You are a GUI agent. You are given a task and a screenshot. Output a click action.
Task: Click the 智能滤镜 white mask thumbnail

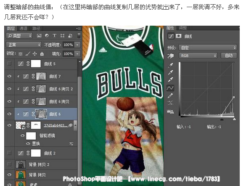[x=31, y=136]
